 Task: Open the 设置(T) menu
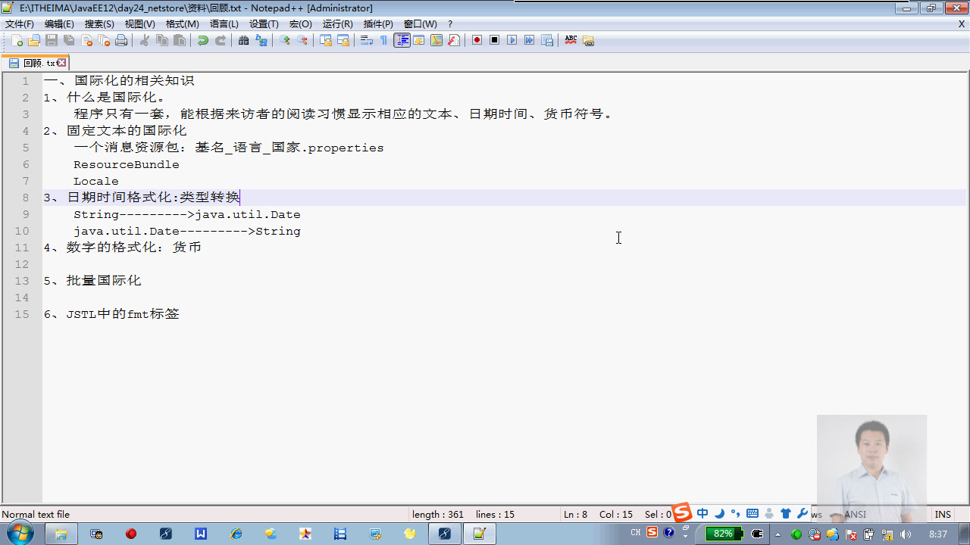pos(264,24)
